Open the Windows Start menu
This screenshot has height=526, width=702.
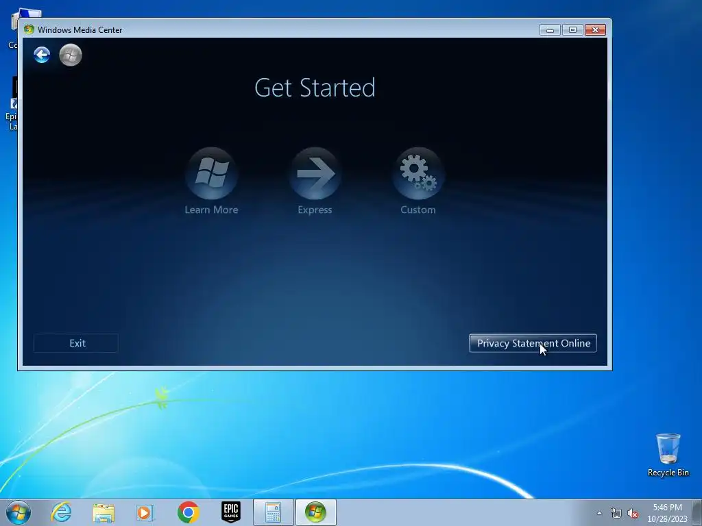[19, 512]
